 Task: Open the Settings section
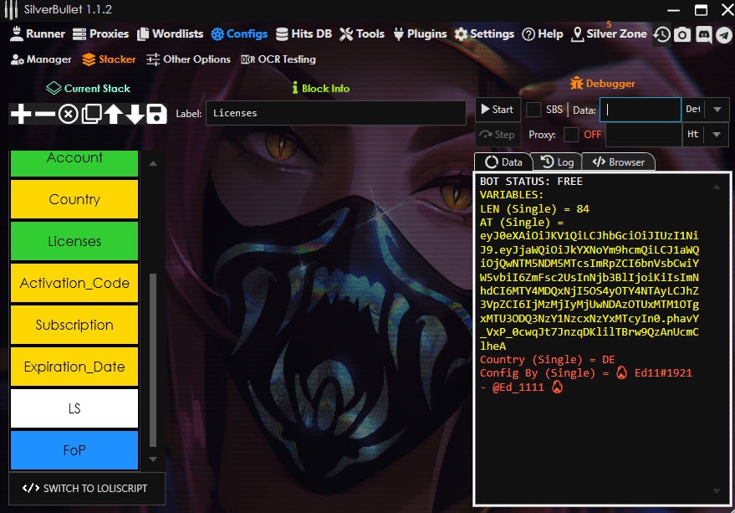pyautogui.click(x=484, y=33)
